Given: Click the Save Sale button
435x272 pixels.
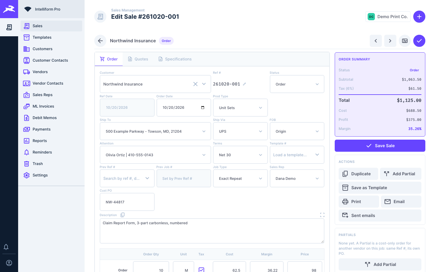Looking at the screenshot, I should click(x=380, y=146).
